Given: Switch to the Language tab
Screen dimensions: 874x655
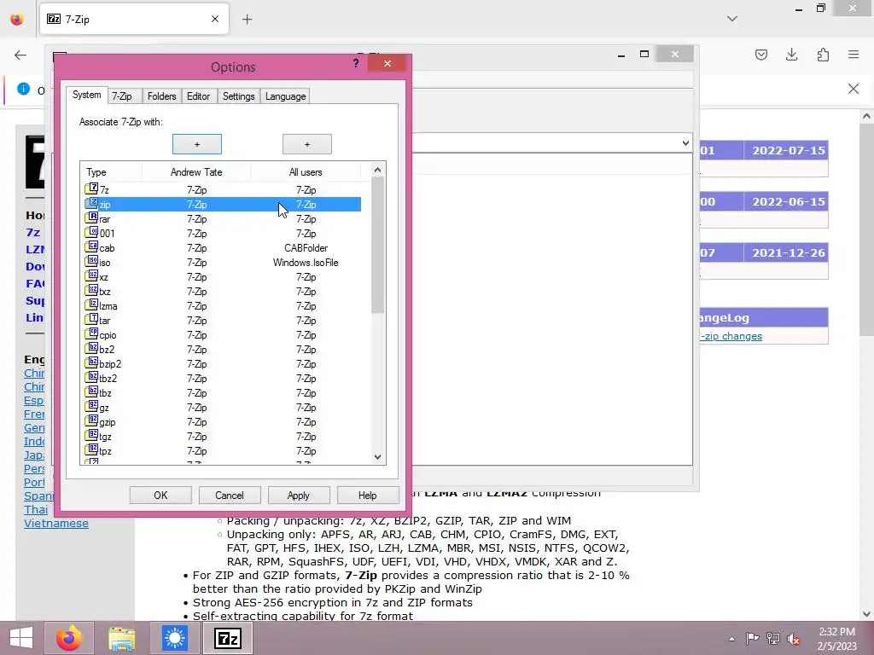Looking at the screenshot, I should click(x=285, y=96).
